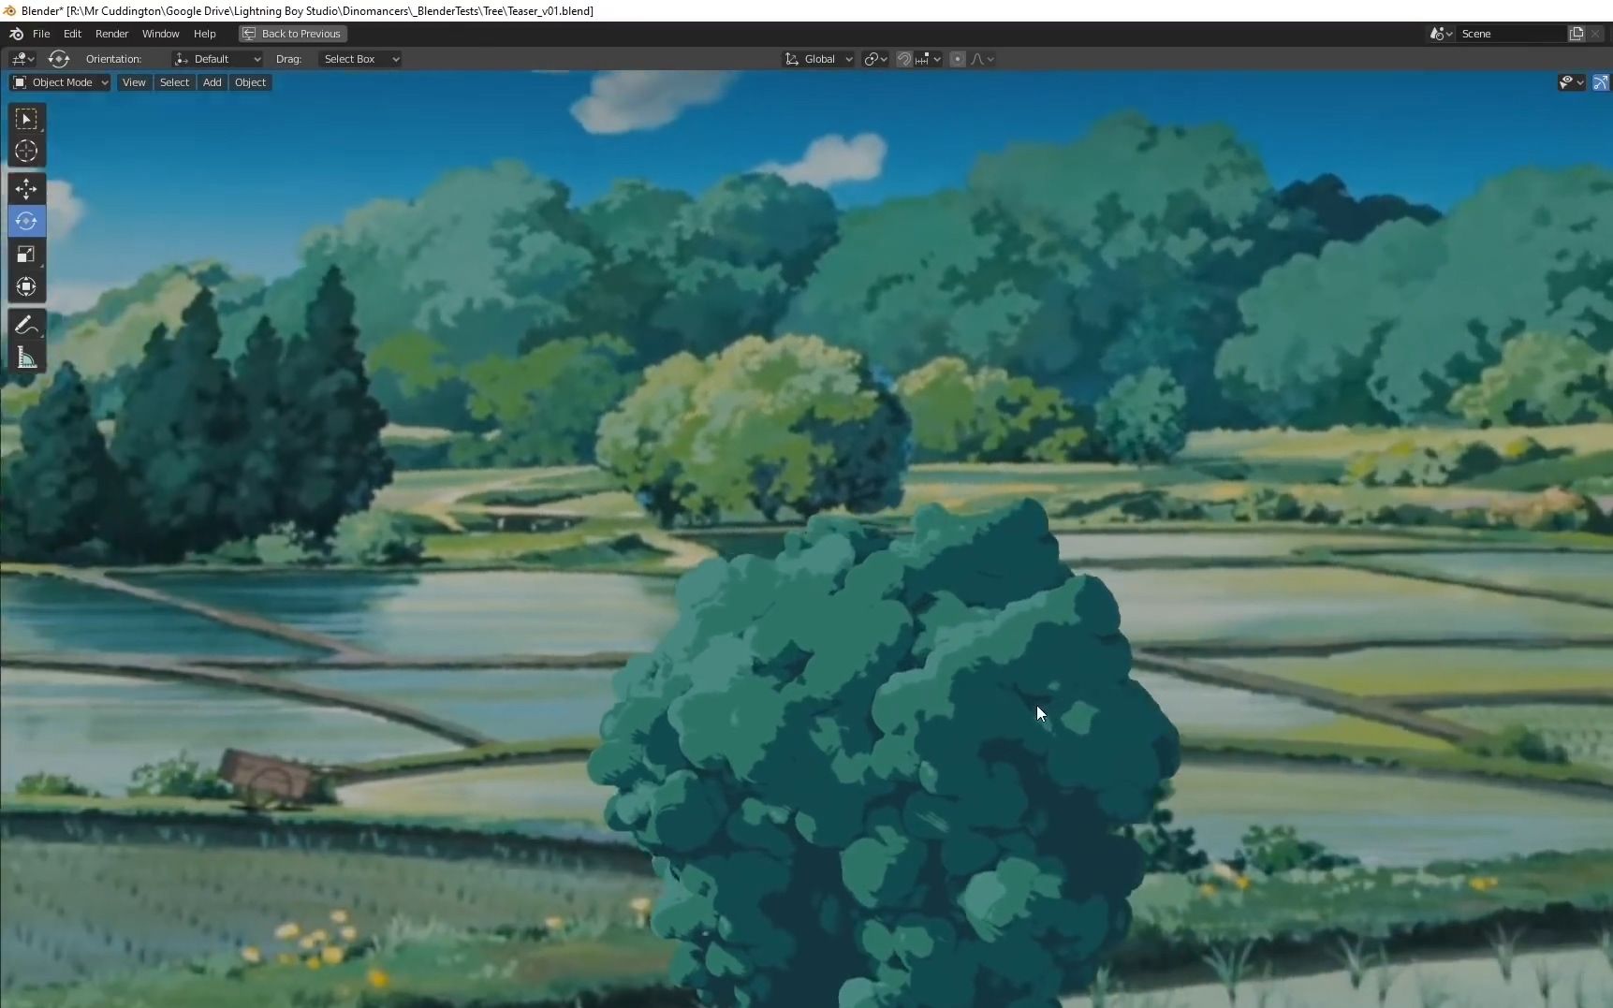Open object visibility and selectability dropdown
This screenshot has height=1008, width=1613.
(x=1571, y=82)
